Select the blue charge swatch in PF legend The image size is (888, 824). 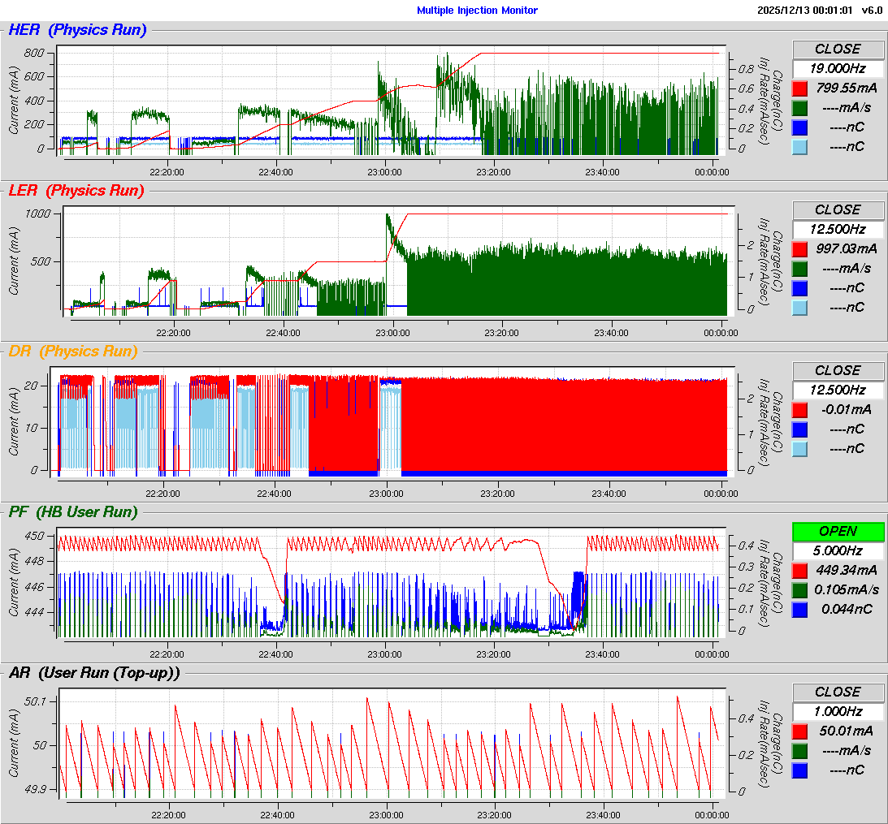pyautogui.click(x=800, y=609)
